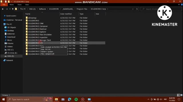Select This PC in navigation pane

pyautogui.click(x=8, y=24)
